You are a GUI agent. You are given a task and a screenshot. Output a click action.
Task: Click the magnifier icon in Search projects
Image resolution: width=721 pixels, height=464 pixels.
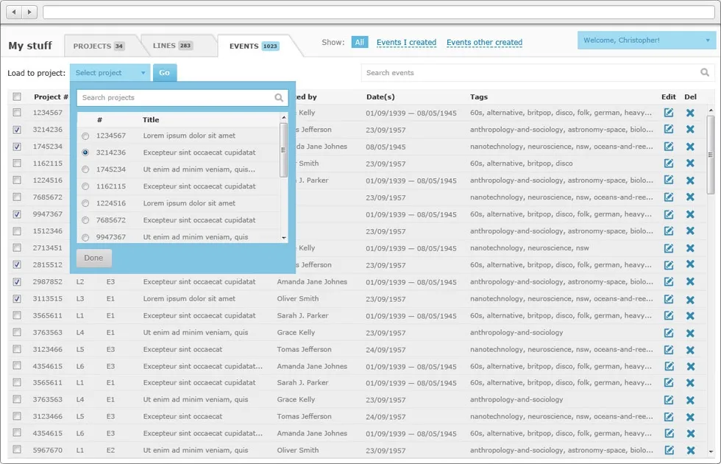point(279,97)
